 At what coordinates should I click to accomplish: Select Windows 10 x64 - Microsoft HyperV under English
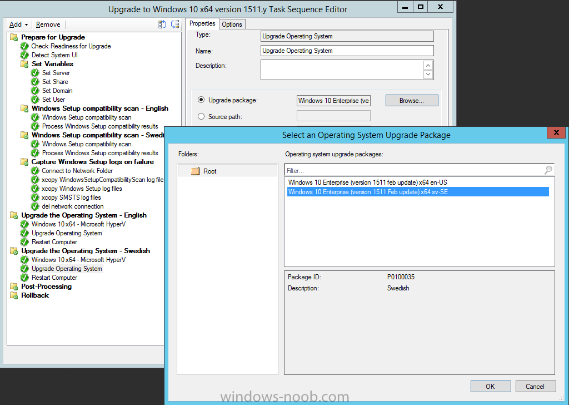tap(78, 224)
